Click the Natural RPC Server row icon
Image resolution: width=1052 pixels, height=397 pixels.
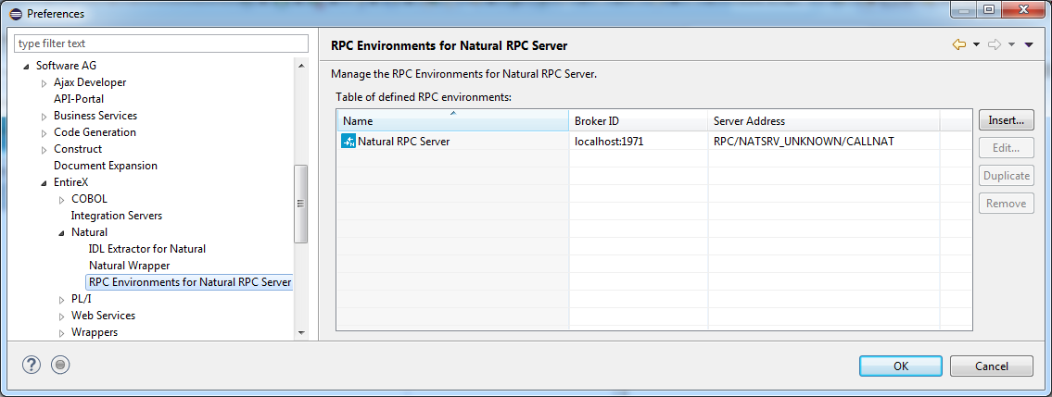349,141
